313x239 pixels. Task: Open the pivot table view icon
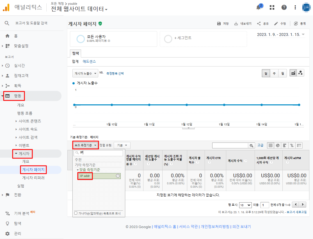click(x=299, y=145)
